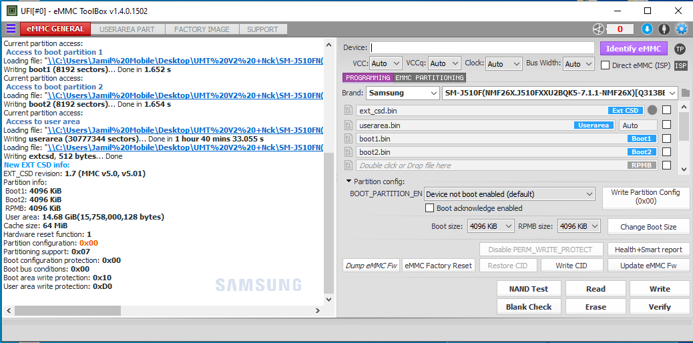Select the PROGRAMMING sub-tab

368,78
